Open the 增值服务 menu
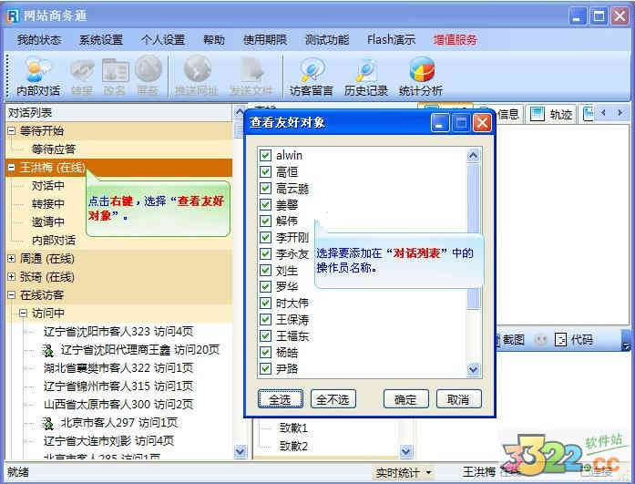 [455, 40]
